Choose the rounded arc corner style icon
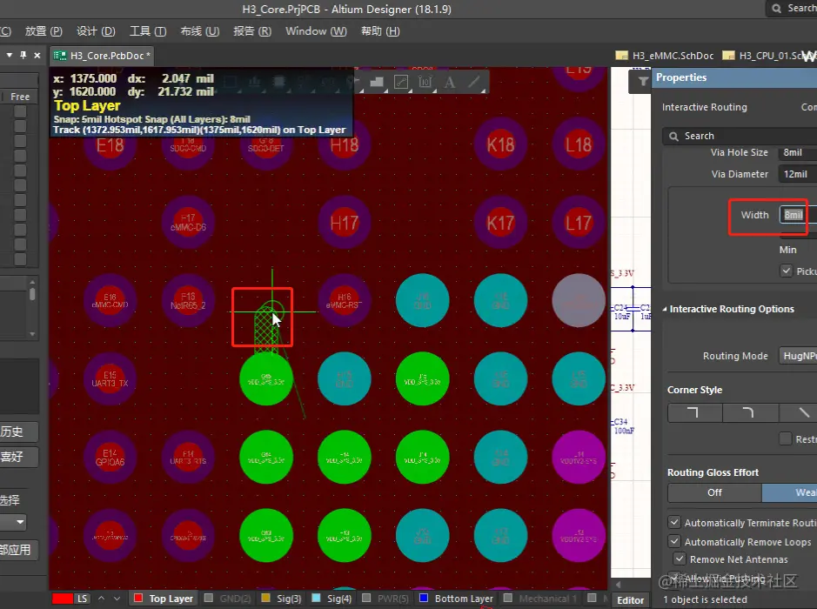This screenshot has width=817, height=609. pos(749,412)
